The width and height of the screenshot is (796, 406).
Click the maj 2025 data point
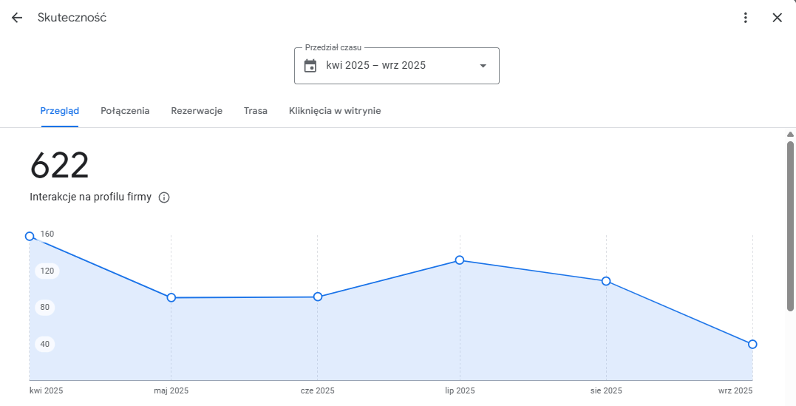pos(171,297)
